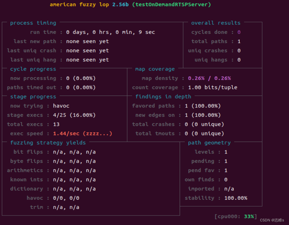Click the CPU indicator '[cpu000: 33%]'
Screen dimensions: 289x225
point(236,217)
